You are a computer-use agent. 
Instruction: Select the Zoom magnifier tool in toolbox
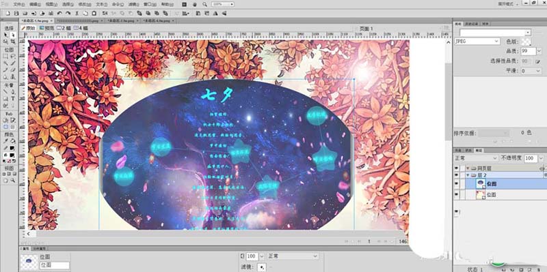point(13,181)
